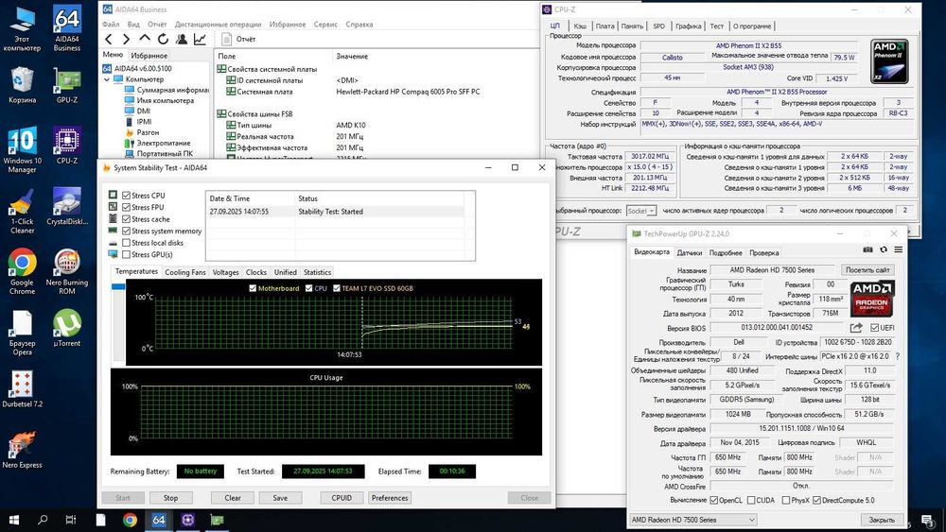Toggle the UEFI checkbox in GPU-Z
The image size is (946, 532).
coord(875,328)
